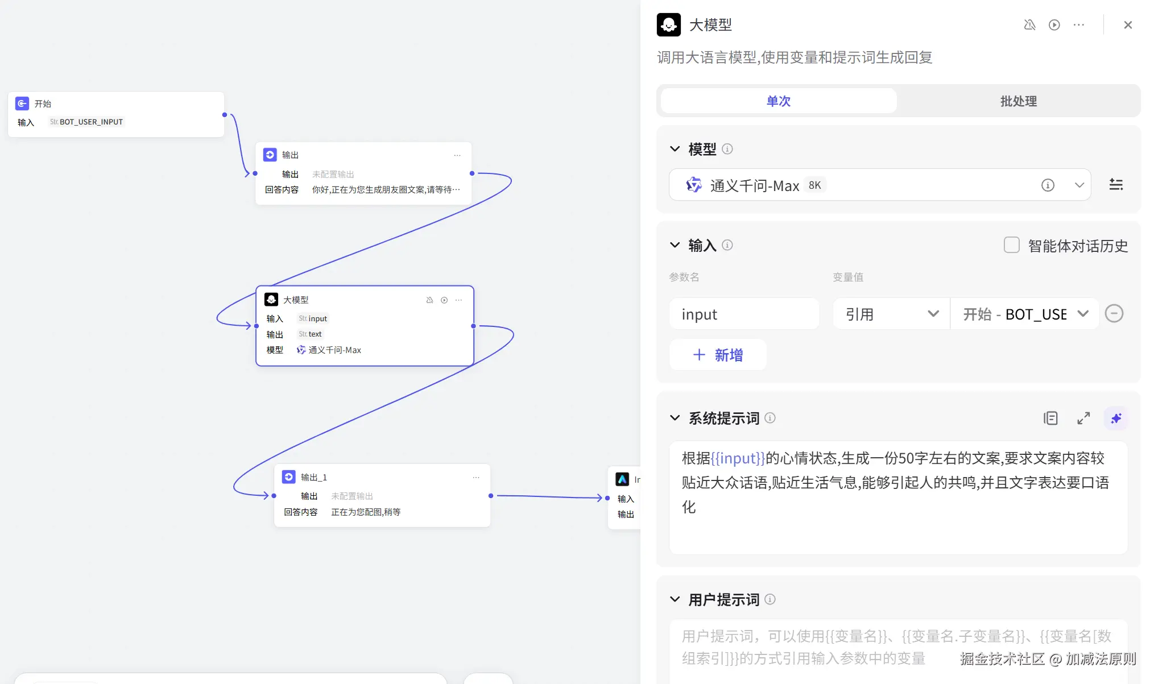Open the more options ellipsis menu
The width and height of the screenshot is (1154, 684).
click(x=1079, y=25)
